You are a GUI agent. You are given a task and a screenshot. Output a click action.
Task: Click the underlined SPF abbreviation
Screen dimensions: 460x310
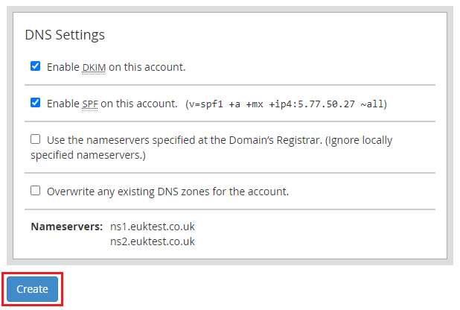pos(90,104)
